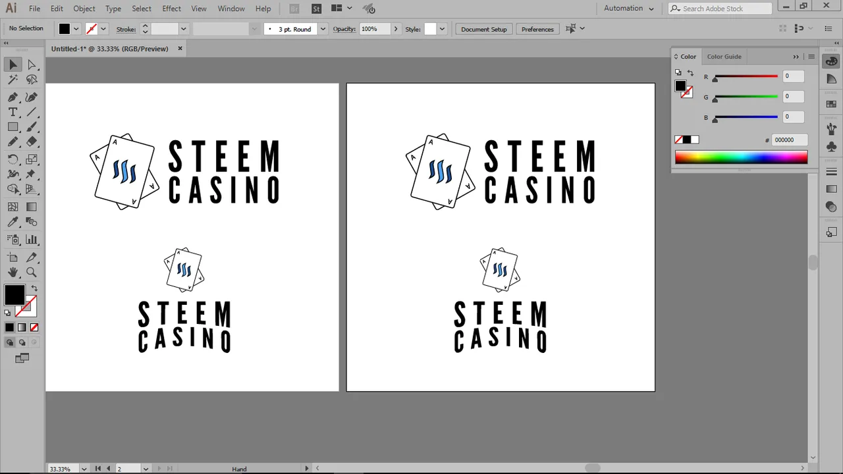Open the Window menu
This screenshot has width=843, height=474.
[x=231, y=9]
